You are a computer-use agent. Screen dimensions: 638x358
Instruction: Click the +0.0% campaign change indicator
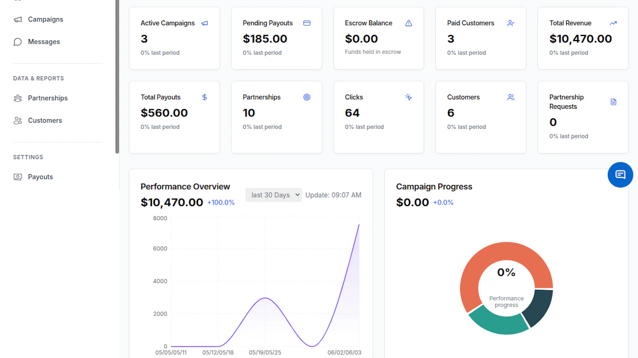click(444, 203)
